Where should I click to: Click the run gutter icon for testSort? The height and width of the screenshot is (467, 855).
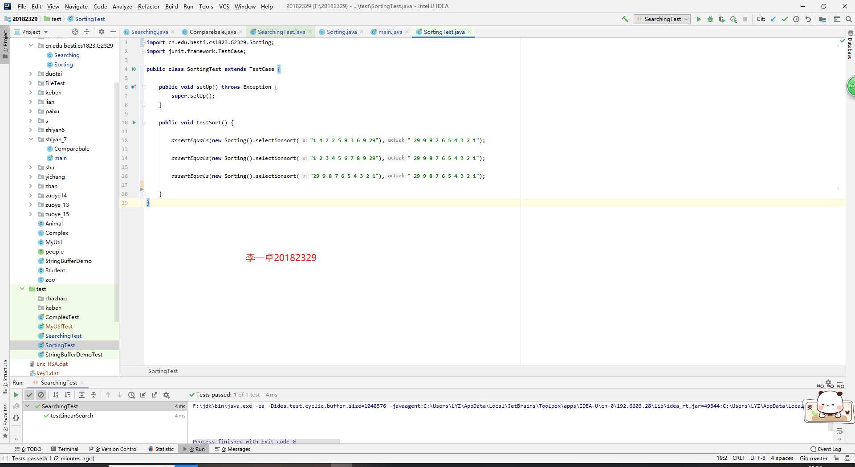click(x=134, y=123)
